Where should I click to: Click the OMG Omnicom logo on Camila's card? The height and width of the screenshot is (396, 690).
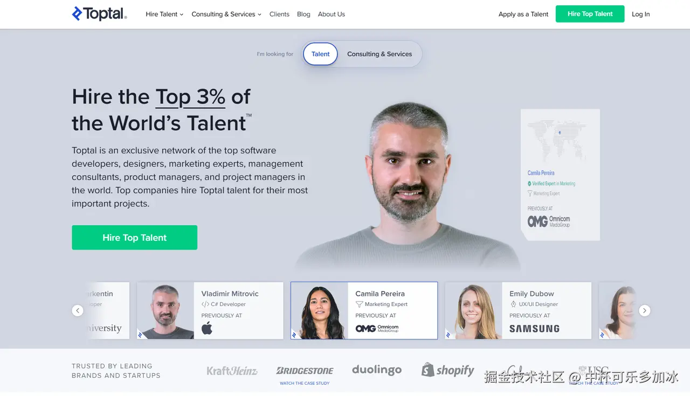tap(377, 328)
